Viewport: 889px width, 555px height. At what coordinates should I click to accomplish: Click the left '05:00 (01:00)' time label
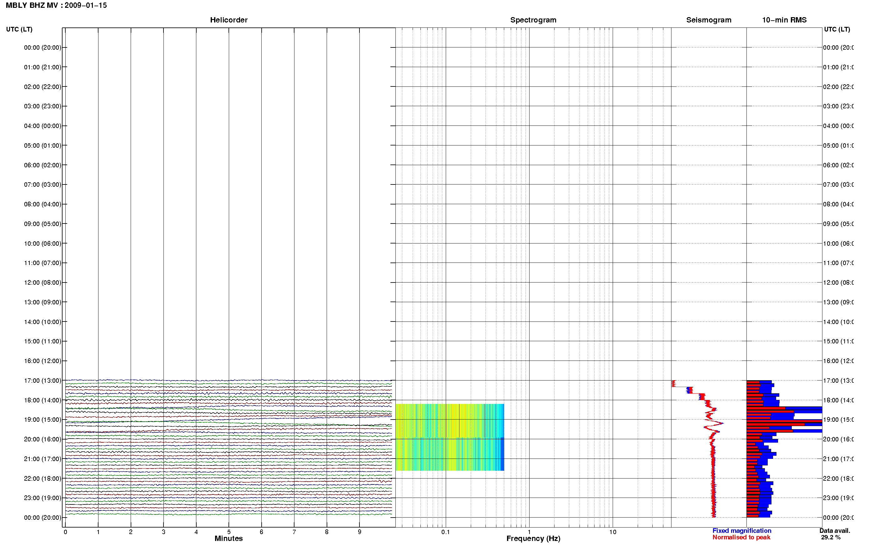click(x=43, y=146)
